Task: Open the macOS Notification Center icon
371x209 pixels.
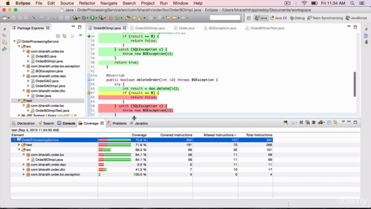Action: click(x=362, y=3)
